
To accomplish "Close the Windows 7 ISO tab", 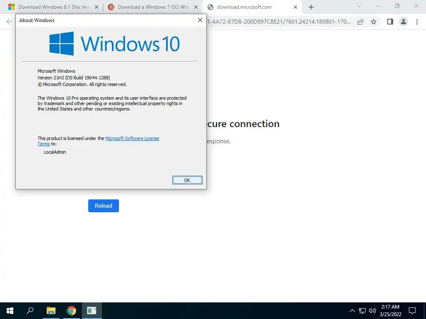I will pos(196,7).
